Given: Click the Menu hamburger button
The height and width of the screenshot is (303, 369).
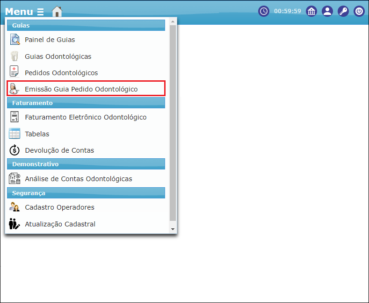Looking at the screenshot, I should click(x=24, y=12).
